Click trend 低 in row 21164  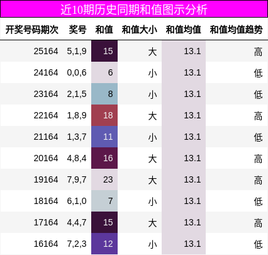258,137
